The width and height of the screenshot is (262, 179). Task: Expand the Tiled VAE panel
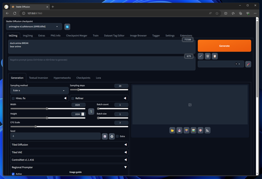tap(69, 152)
